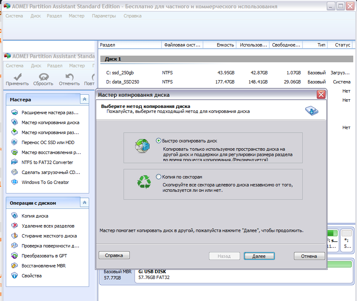This screenshot has width=357, height=301.
Task: Sort by the Емкость column header
Action: coord(220,45)
